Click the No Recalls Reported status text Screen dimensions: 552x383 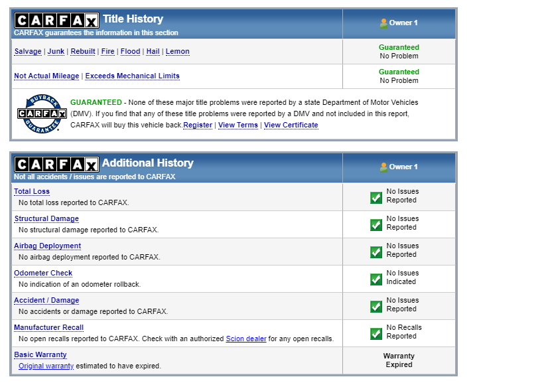[x=404, y=332]
